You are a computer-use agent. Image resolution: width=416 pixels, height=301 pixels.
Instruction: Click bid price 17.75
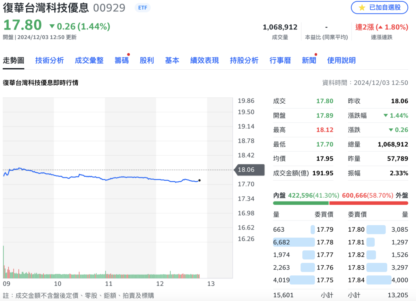(325, 280)
